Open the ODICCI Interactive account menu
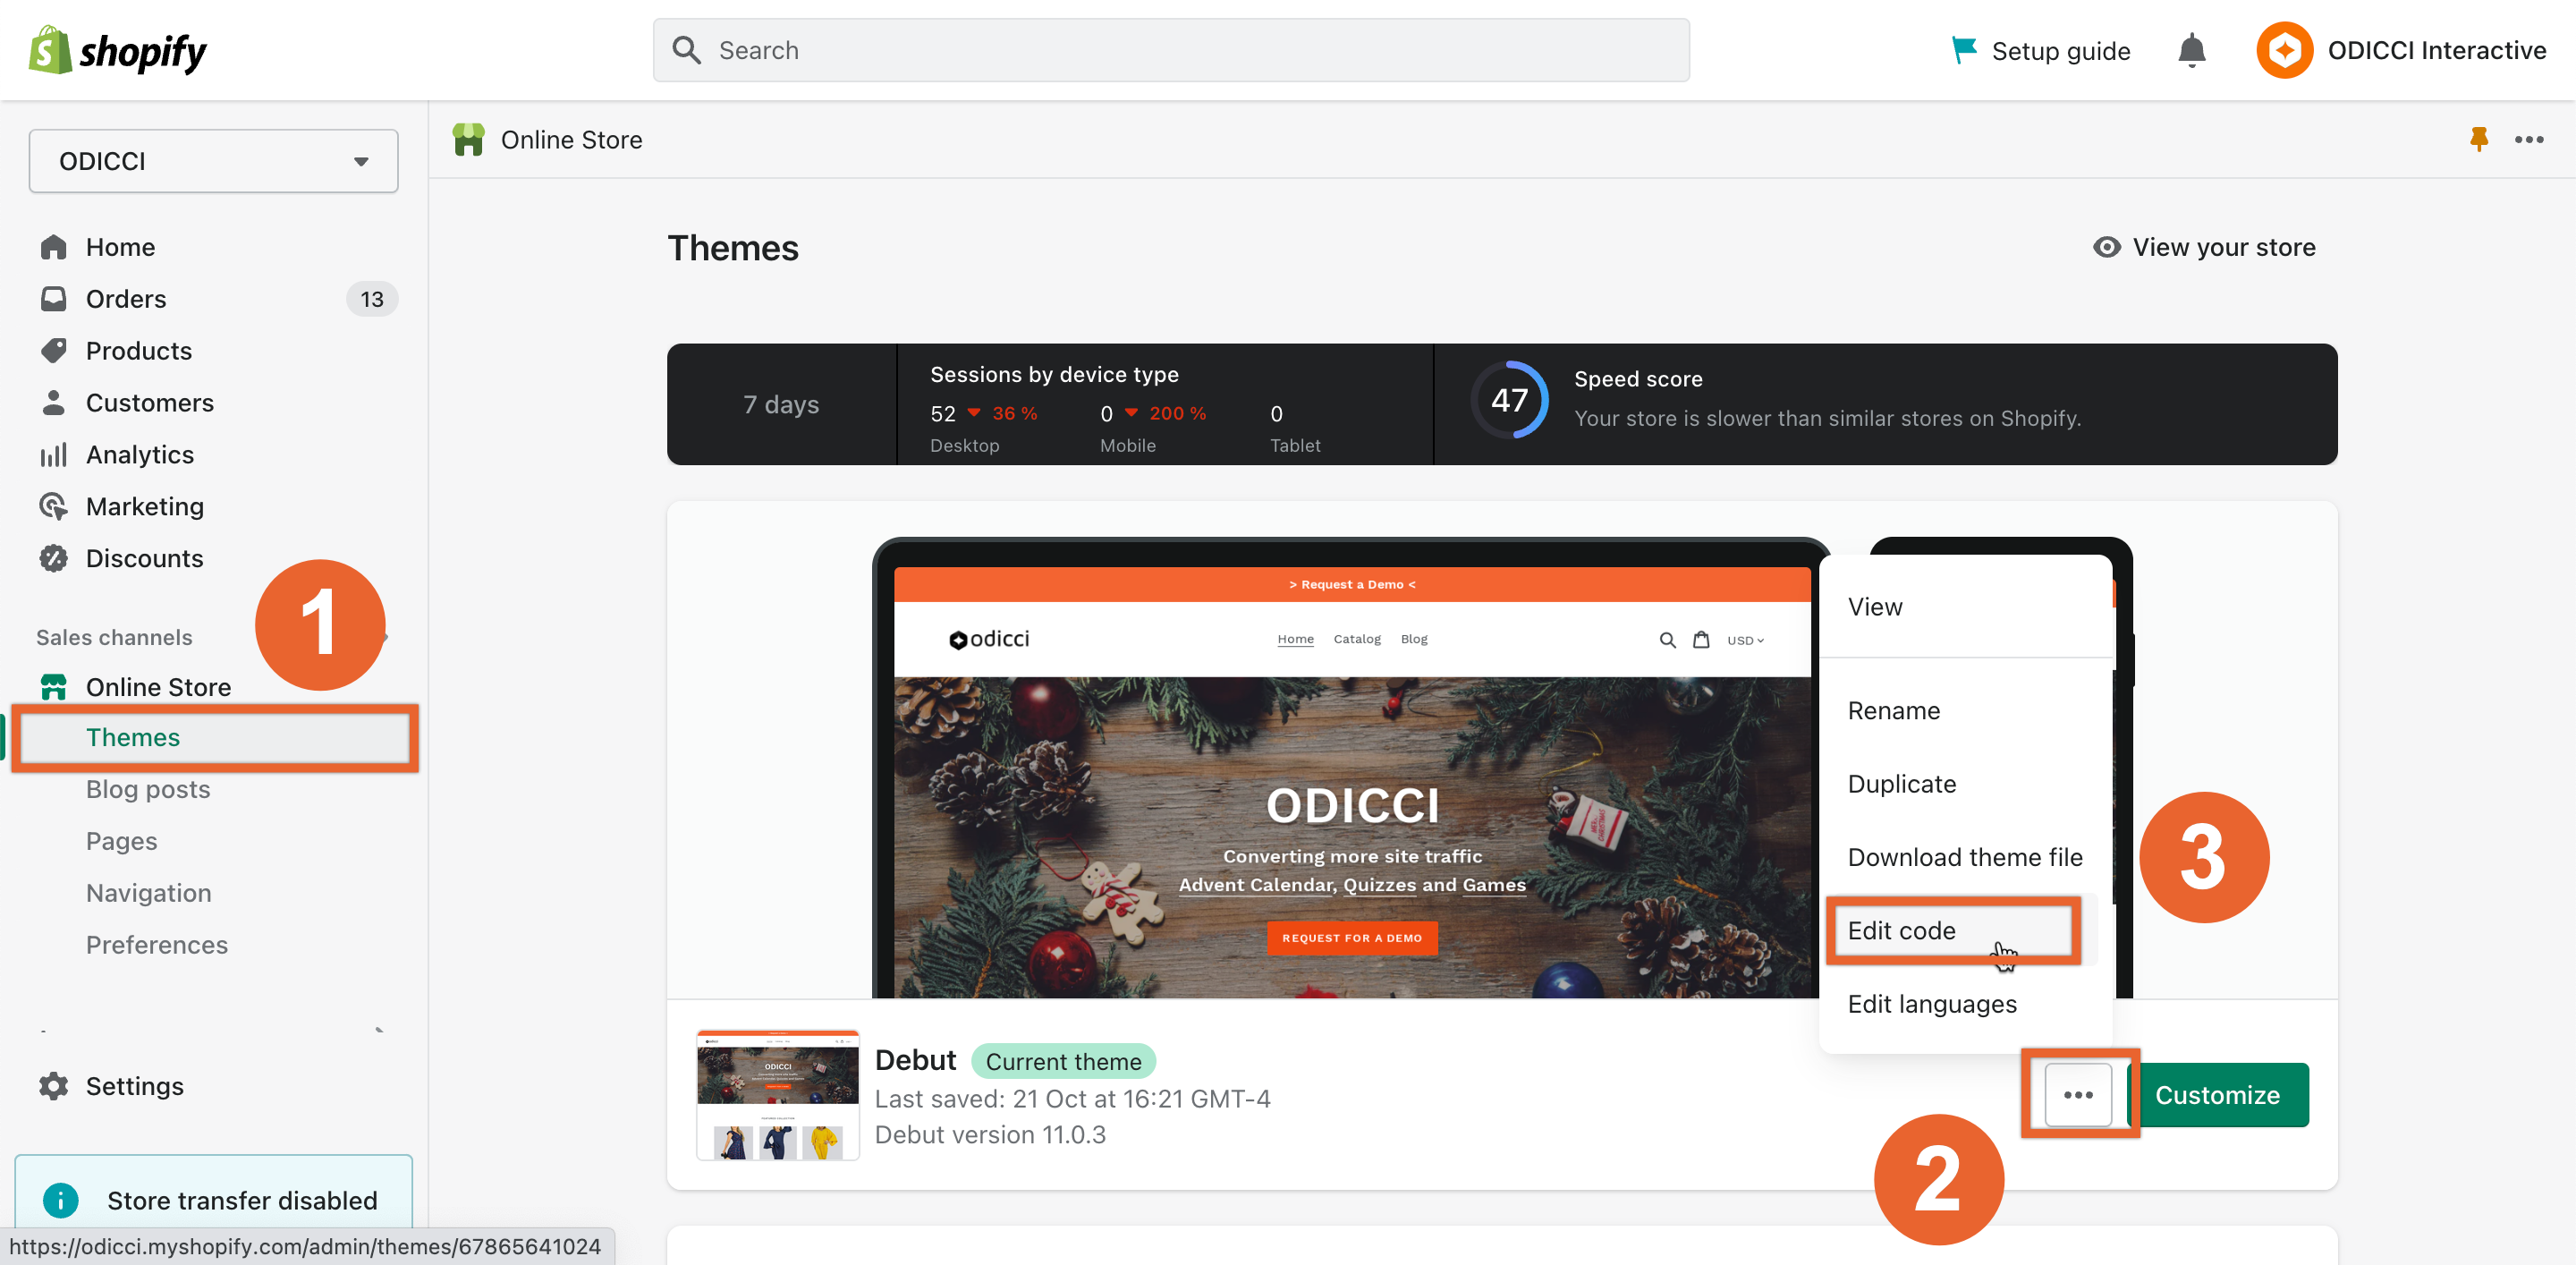Screen dimensions: 2576x1265 2400,50
